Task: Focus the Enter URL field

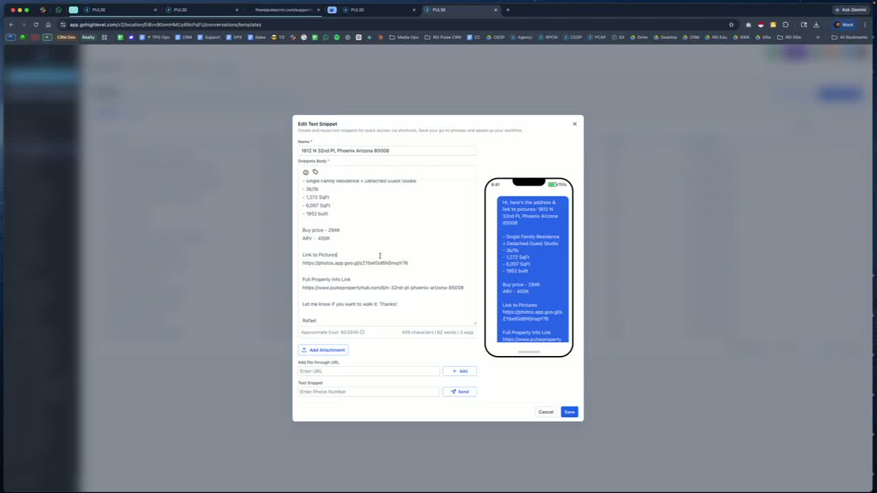Action: pyautogui.click(x=369, y=371)
